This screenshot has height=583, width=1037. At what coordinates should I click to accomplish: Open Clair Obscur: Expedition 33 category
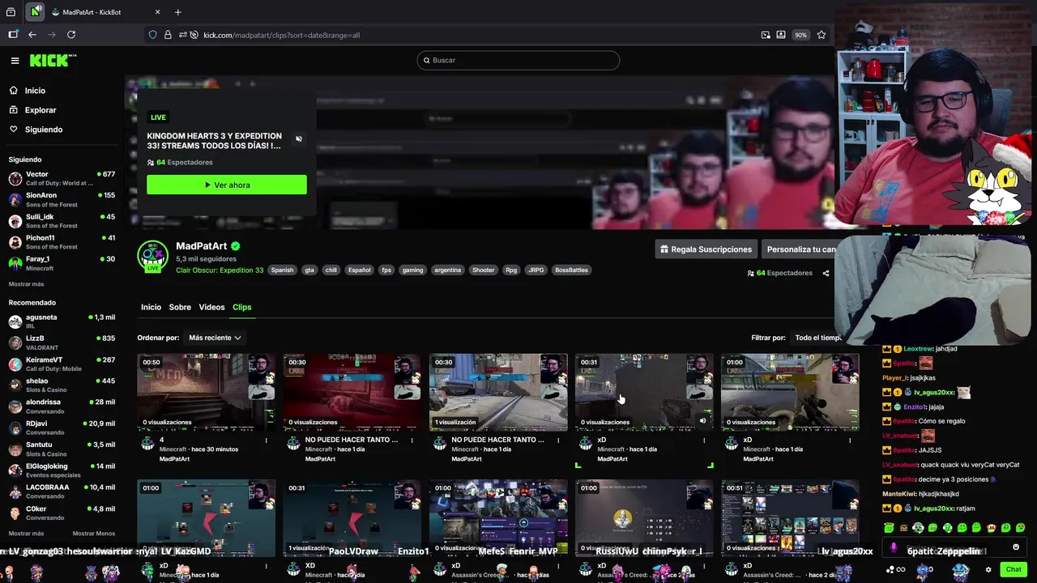(x=220, y=270)
